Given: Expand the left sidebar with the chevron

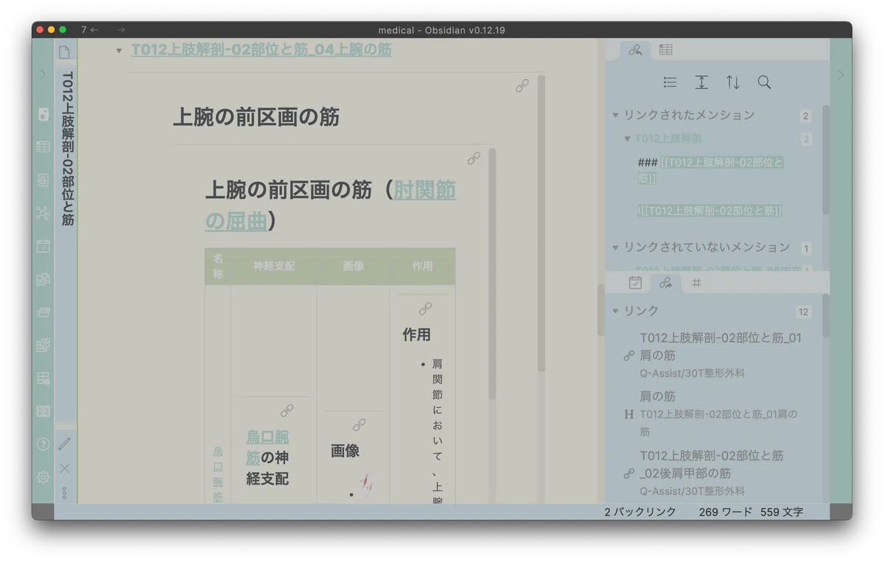Looking at the screenshot, I should (x=43, y=74).
